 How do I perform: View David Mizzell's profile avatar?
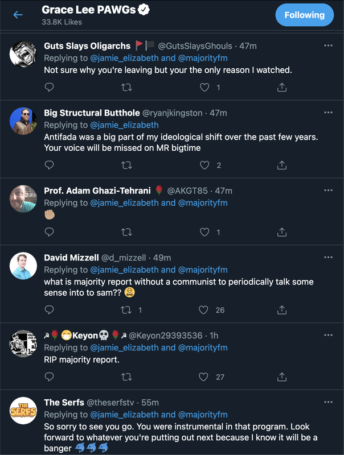(23, 266)
